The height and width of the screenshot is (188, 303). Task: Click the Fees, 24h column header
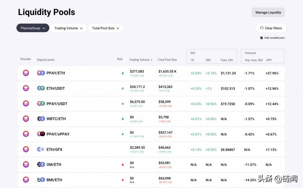tap(227, 60)
